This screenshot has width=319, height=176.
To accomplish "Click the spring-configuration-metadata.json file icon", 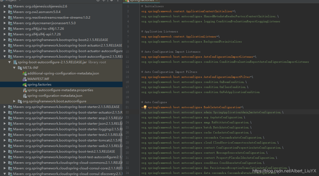I will (x=24, y=96).
